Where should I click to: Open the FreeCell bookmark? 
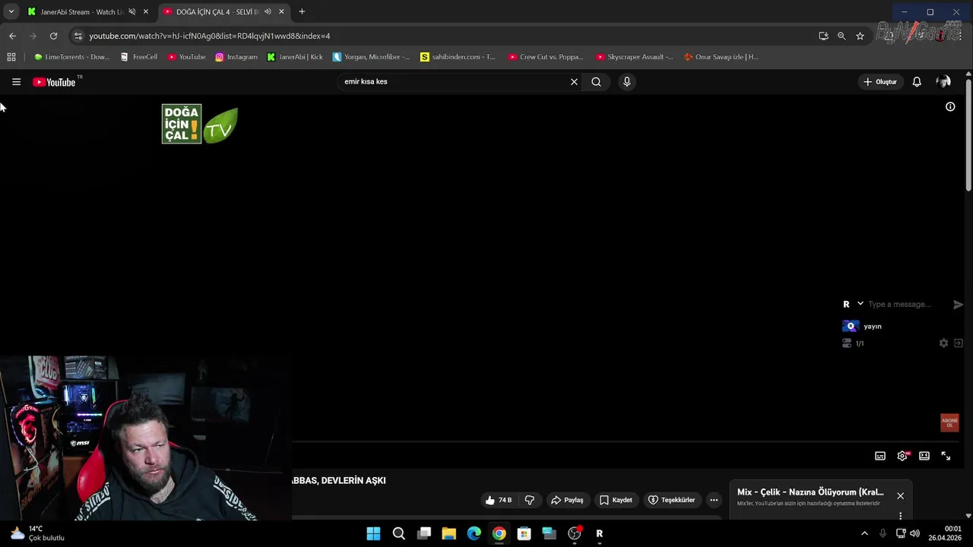coord(139,57)
